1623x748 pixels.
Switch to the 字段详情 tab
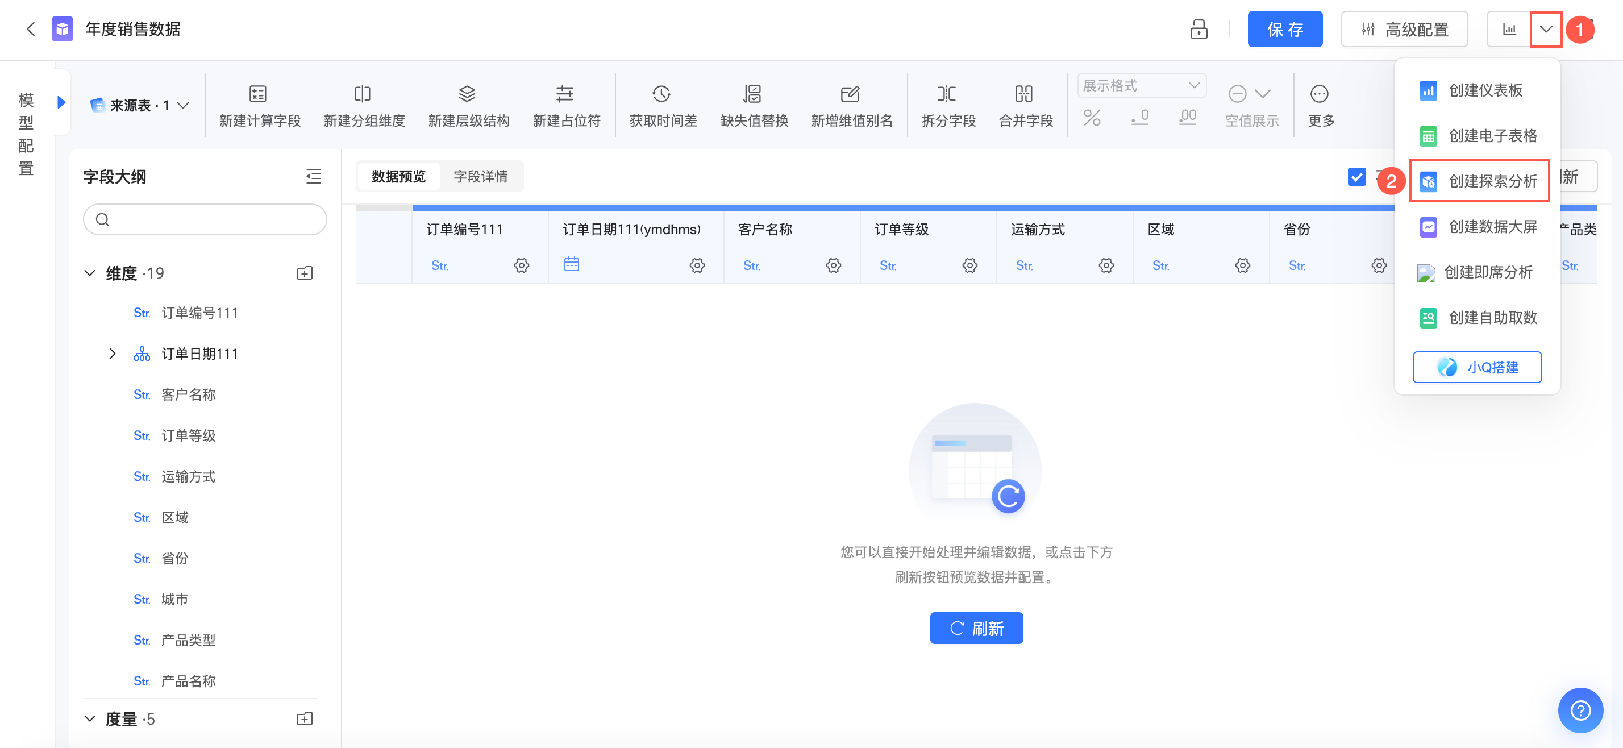pos(480,176)
